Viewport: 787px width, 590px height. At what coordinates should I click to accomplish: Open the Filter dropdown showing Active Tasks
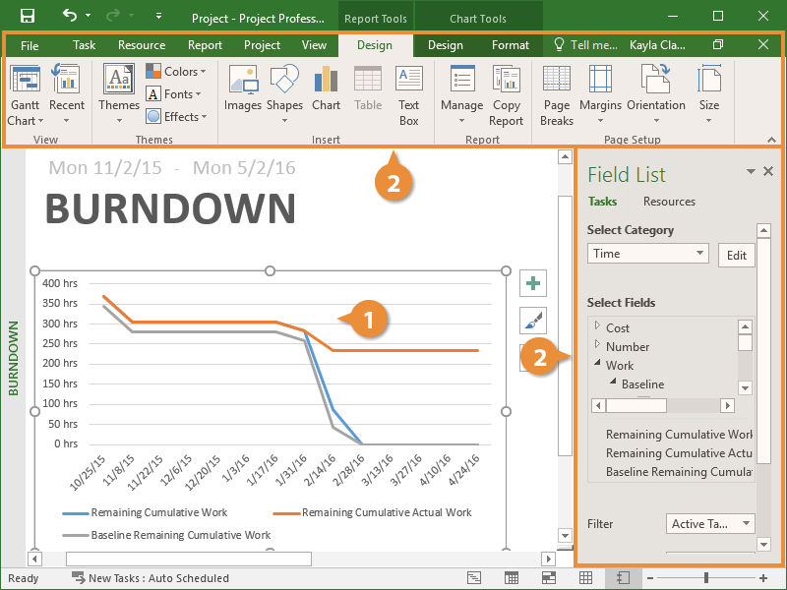pyautogui.click(x=710, y=524)
